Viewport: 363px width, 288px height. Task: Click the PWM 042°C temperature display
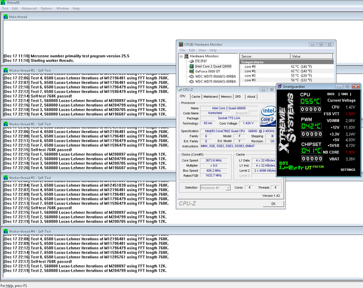(x=311, y=126)
